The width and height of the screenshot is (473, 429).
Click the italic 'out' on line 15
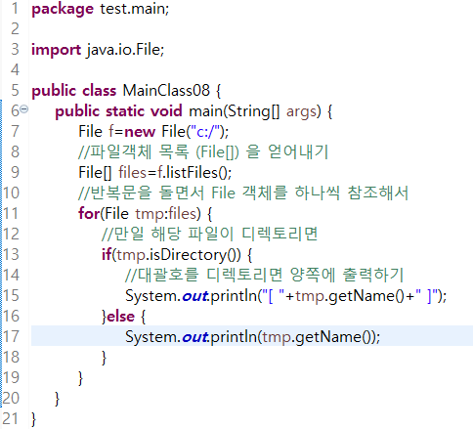(194, 296)
